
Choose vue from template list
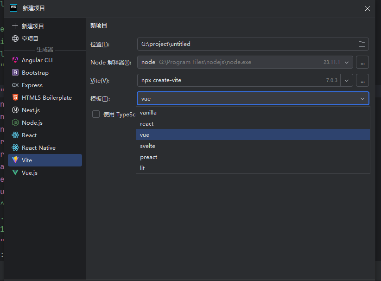253,134
